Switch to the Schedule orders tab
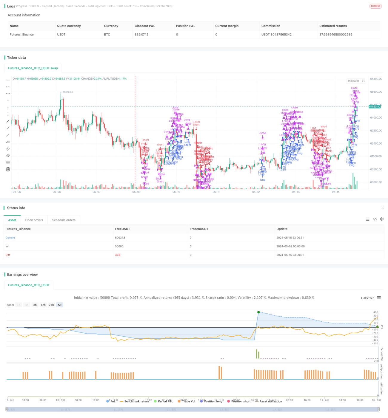The width and height of the screenshot is (388, 418). (x=64, y=220)
